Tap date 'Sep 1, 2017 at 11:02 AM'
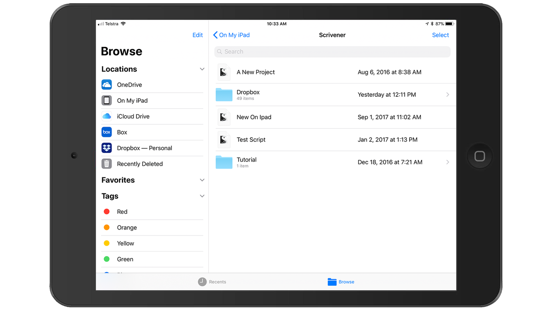Viewport: 553px width, 311px height. (x=389, y=117)
